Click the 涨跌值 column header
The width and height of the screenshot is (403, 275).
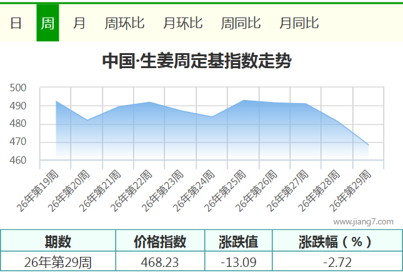tap(239, 241)
